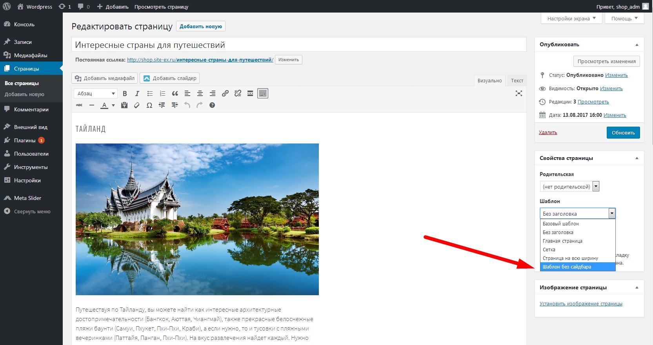The width and height of the screenshot is (653, 345).
Task: Open the page permalink URL
Action: [200, 60]
